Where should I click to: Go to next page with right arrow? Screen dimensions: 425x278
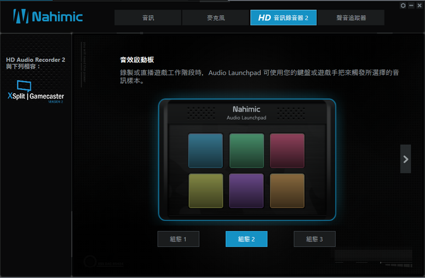click(406, 159)
